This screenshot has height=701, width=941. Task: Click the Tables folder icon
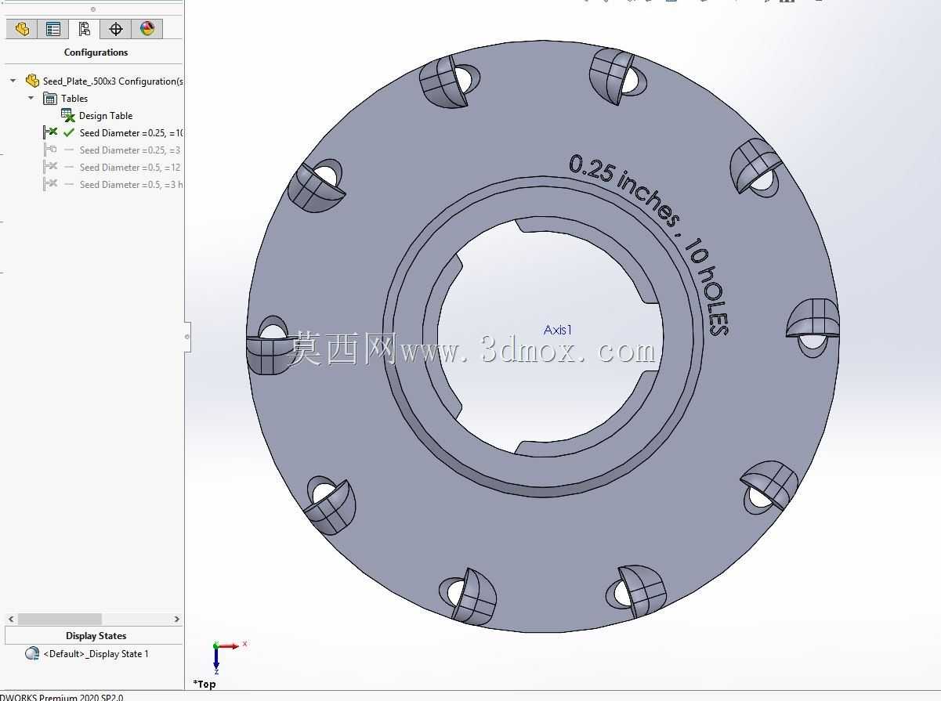[50, 98]
